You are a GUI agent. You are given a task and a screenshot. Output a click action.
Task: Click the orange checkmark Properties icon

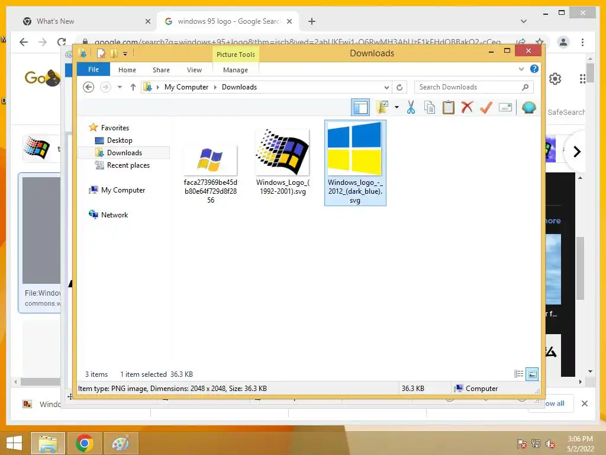[486, 107]
